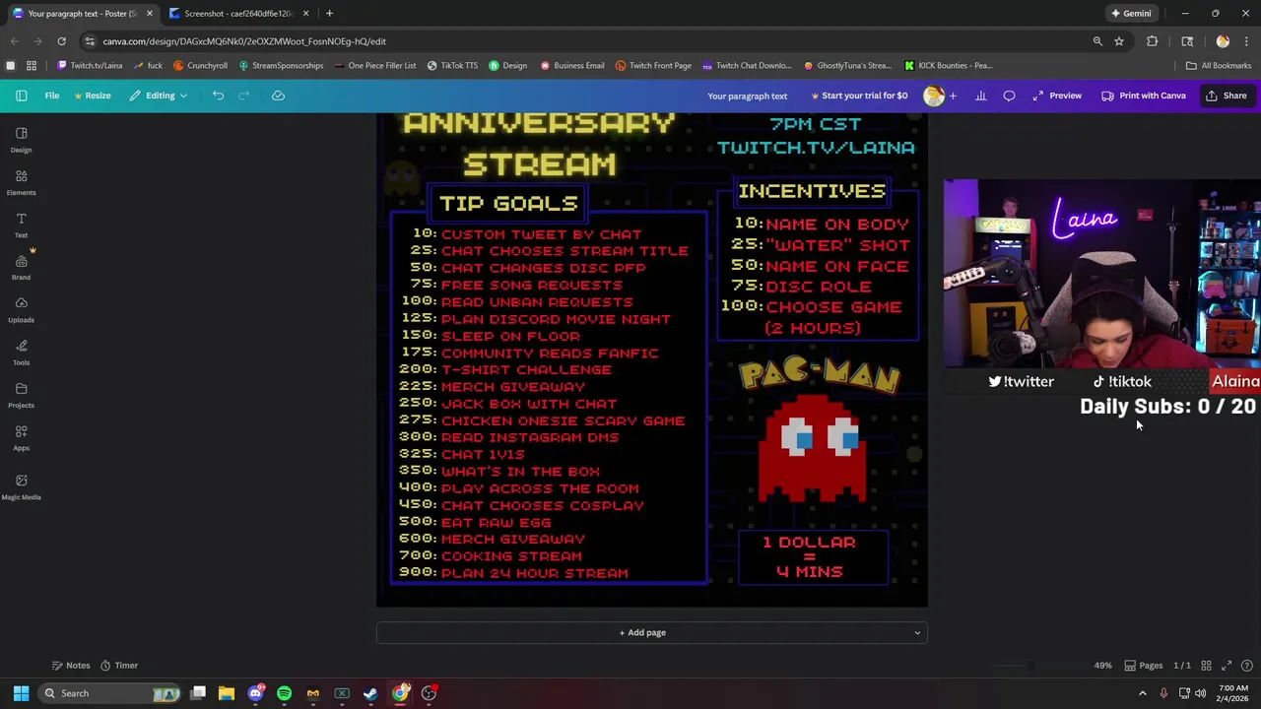Screen dimensions: 1261x709
Task: Switch to 'Your paragraph text - Poster' tab
Action: pos(81,14)
